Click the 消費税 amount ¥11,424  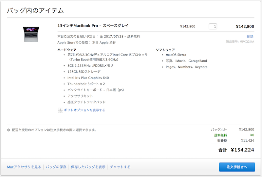[x=248, y=141]
